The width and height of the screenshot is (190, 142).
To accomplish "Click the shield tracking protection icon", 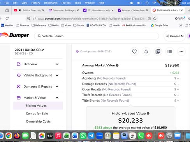I will click(29, 19).
